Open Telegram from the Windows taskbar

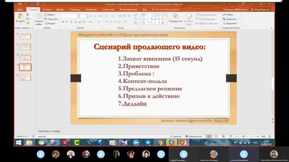coord(148,143)
